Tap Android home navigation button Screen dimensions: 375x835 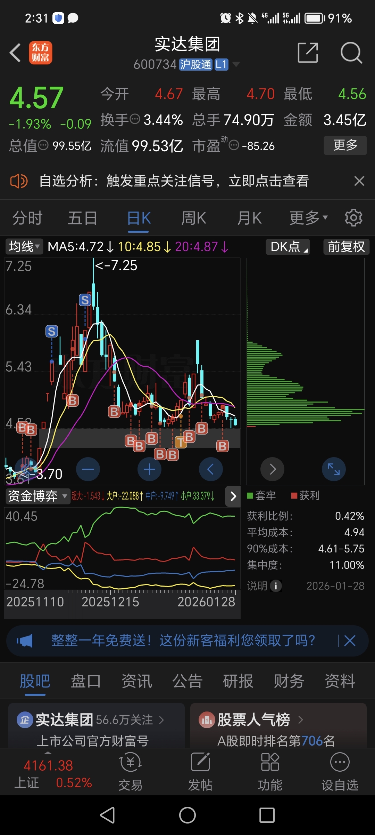(x=187, y=815)
